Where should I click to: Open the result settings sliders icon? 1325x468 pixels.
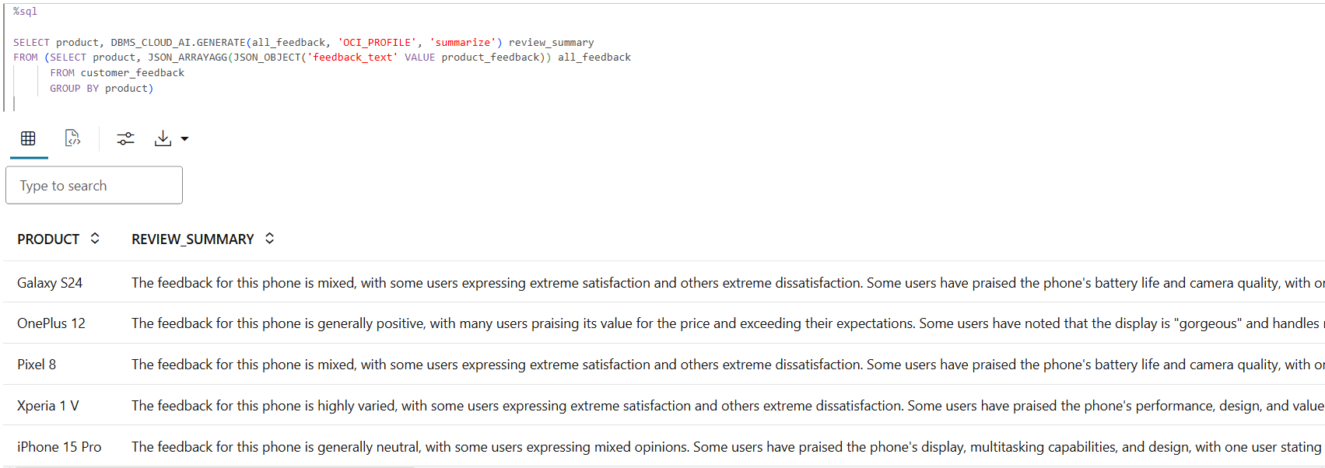pos(125,138)
